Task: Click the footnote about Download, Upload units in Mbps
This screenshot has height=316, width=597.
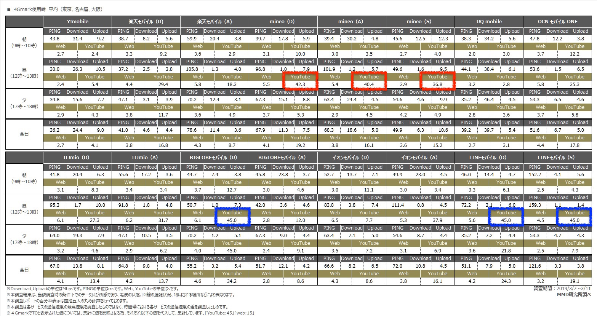Action: 93,289
